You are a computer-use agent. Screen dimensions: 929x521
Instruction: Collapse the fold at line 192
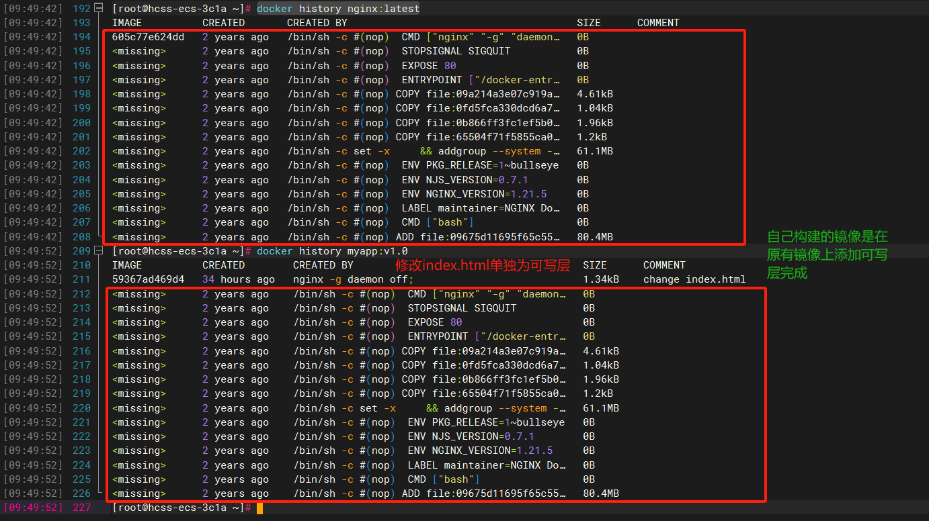[x=99, y=8]
